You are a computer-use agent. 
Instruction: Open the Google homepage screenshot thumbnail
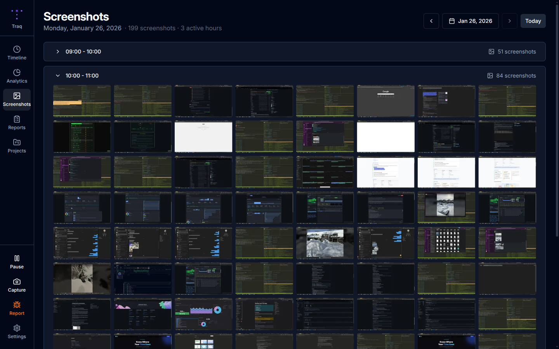[x=385, y=101]
